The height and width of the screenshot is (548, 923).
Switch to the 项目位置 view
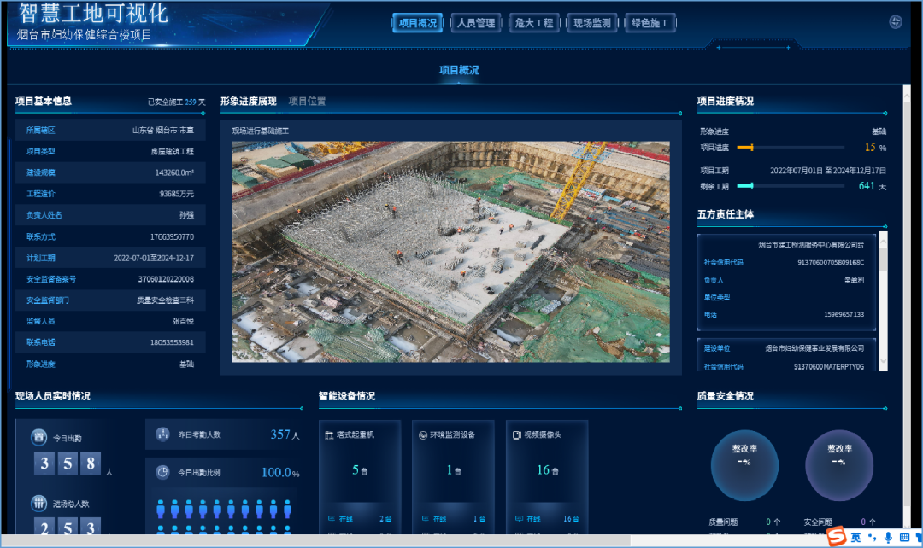tap(307, 102)
